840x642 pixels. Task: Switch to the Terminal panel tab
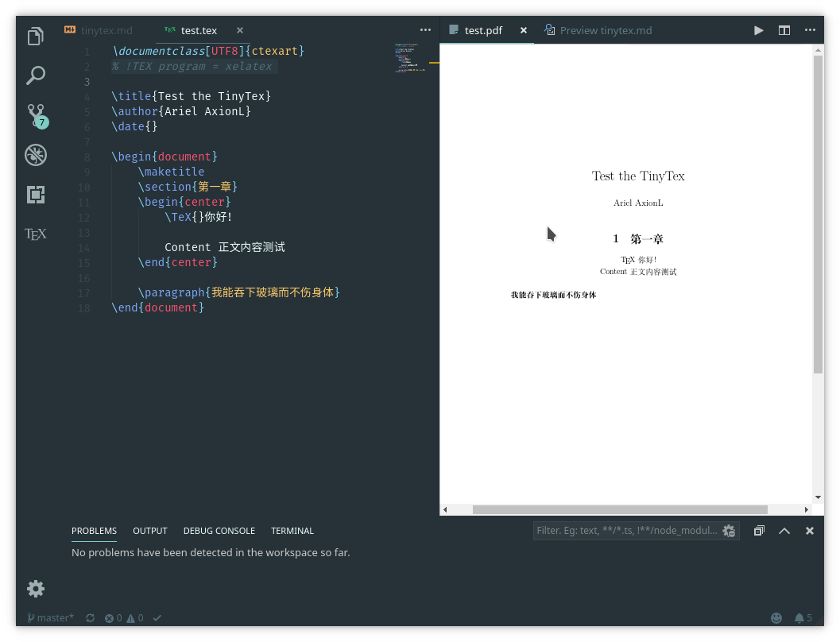click(292, 531)
